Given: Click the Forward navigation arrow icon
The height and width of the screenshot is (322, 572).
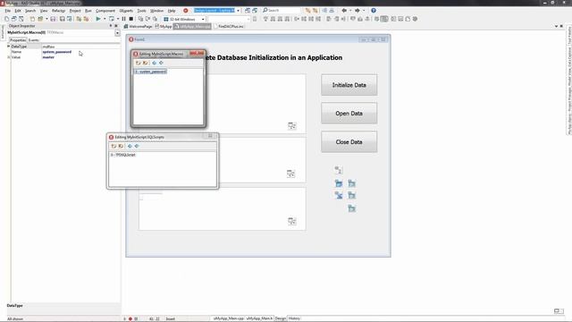Looking at the screenshot, I should [x=357, y=11].
